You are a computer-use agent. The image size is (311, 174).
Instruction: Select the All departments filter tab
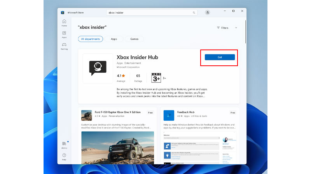click(91, 39)
